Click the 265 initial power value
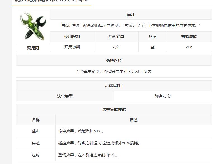This screenshot has height=164, width=213. 189,47
